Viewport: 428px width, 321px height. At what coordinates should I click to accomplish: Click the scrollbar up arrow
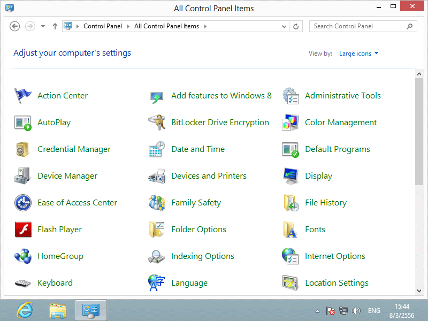click(419, 74)
